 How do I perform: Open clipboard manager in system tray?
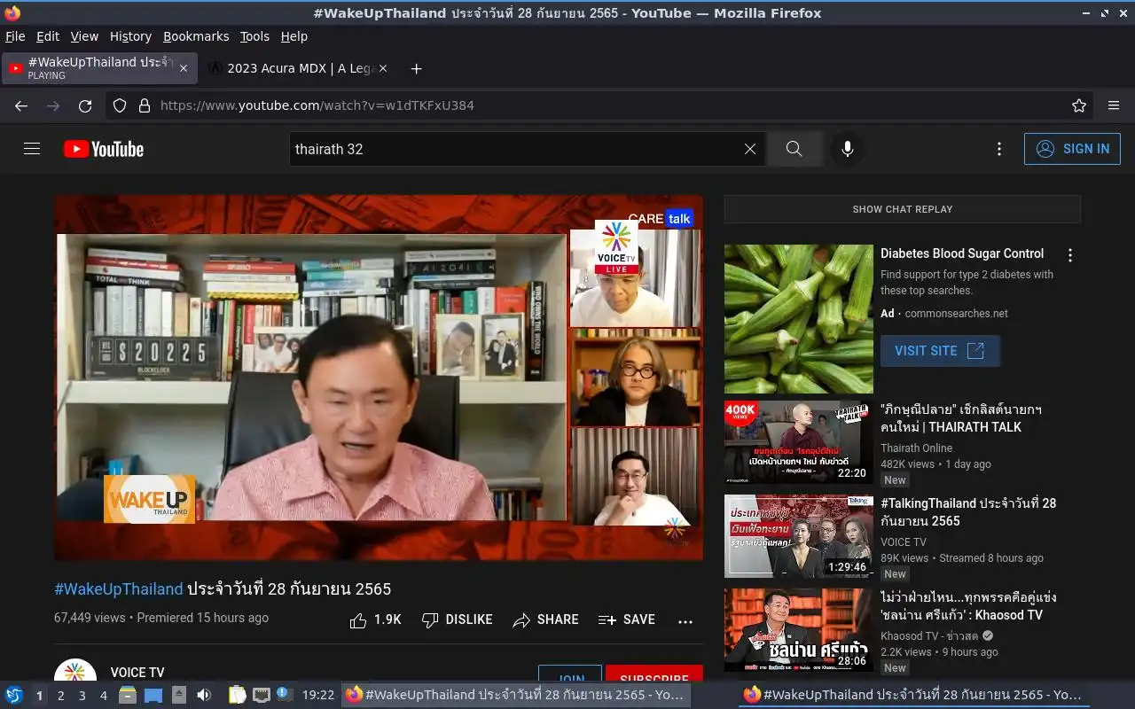[236, 695]
